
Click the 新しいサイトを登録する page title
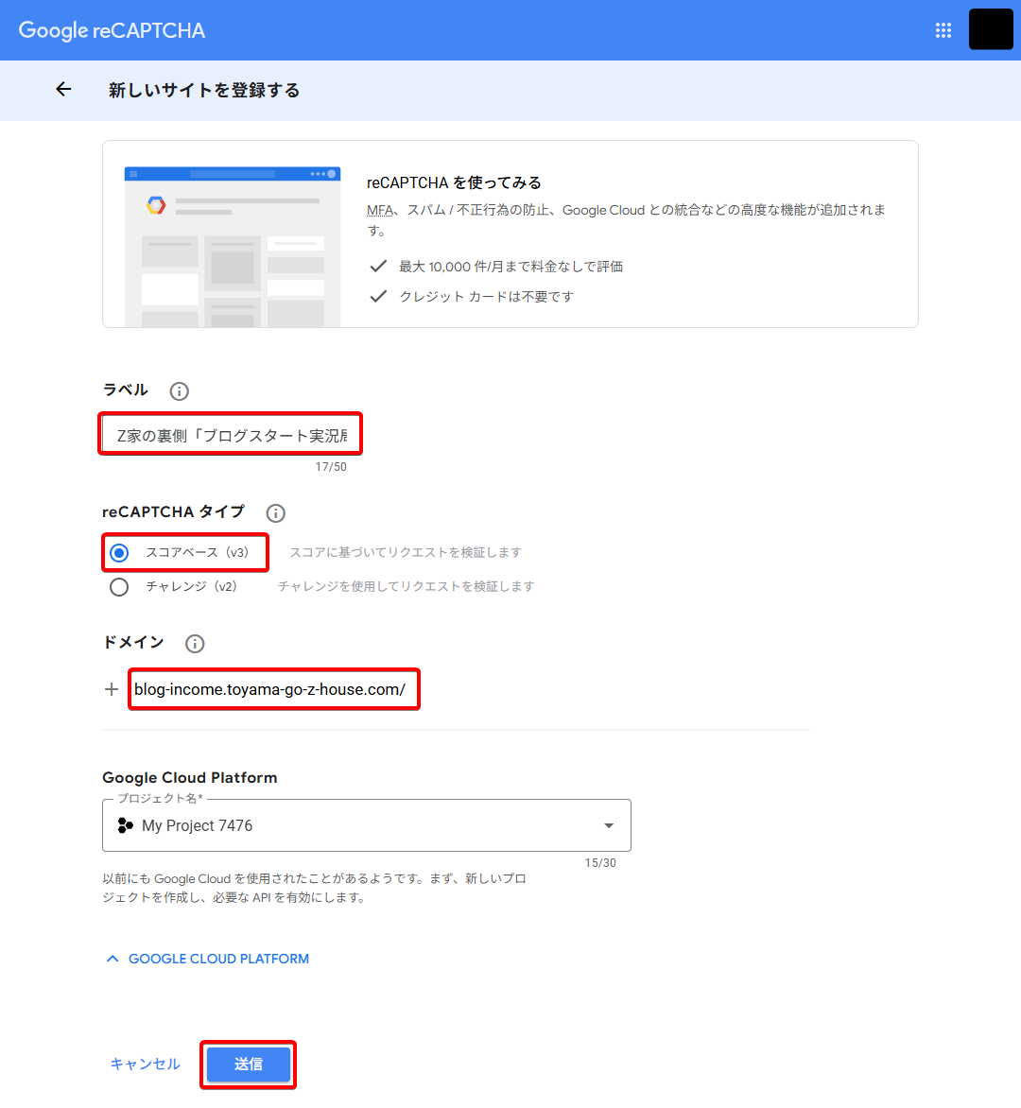point(204,91)
